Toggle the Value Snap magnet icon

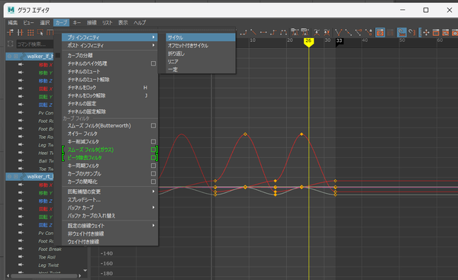click(x=412, y=32)
